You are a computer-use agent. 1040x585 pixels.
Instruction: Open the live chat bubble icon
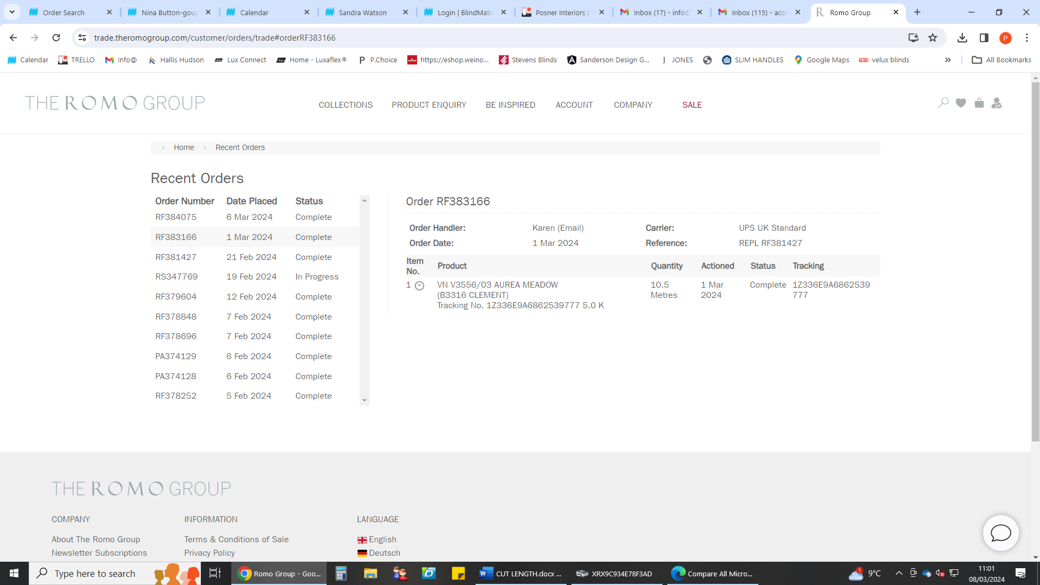pos(1000,533)
